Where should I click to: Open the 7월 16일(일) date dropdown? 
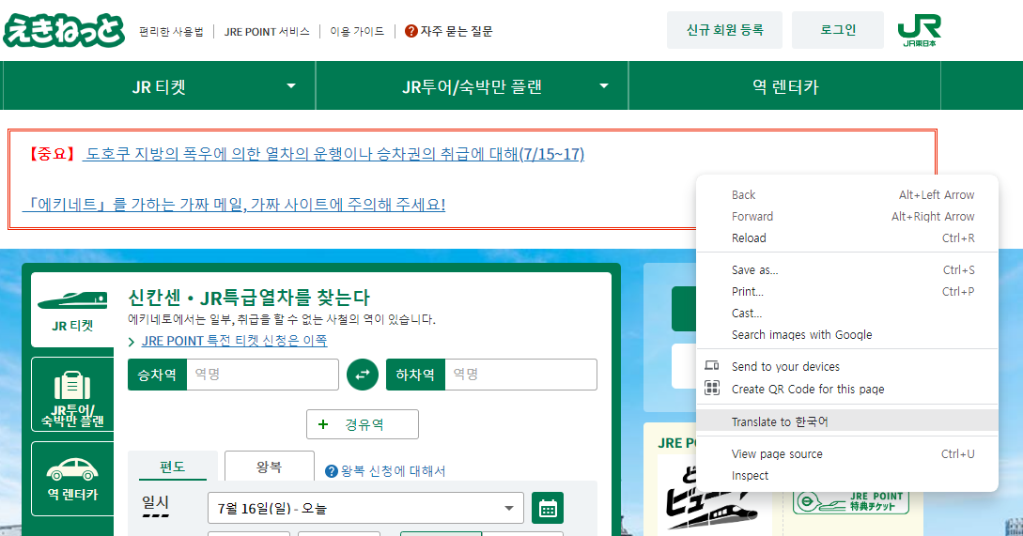click(x=365, y=508)
